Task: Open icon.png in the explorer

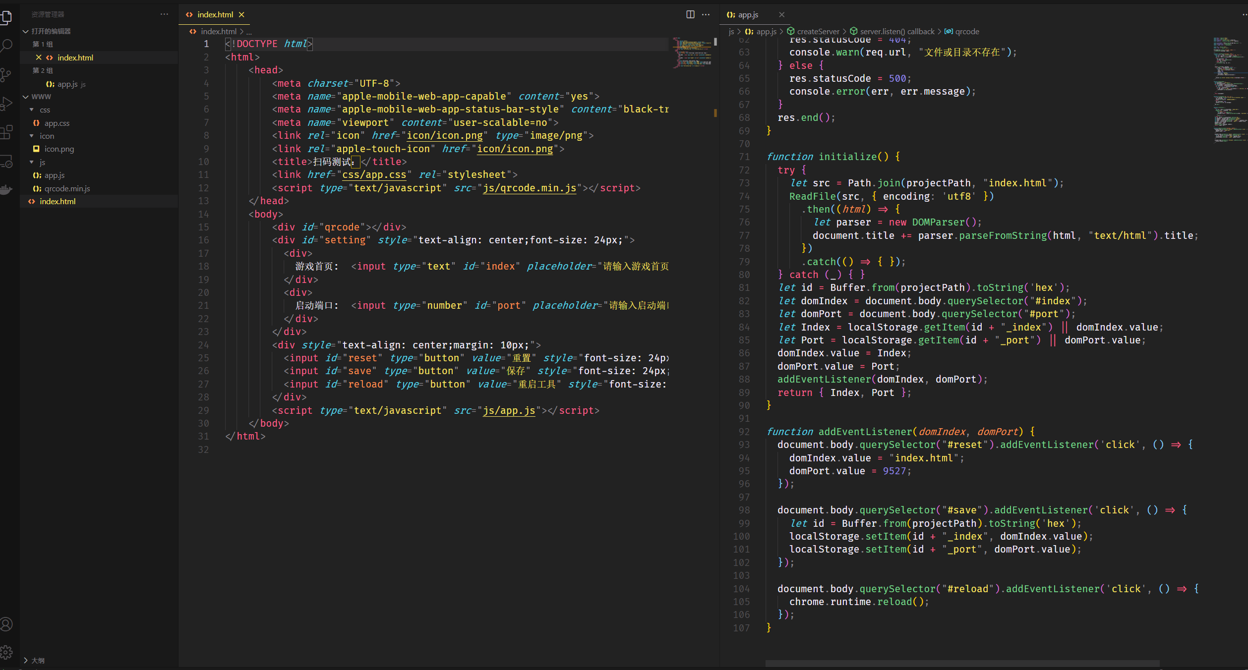Action: click(59, 149)
